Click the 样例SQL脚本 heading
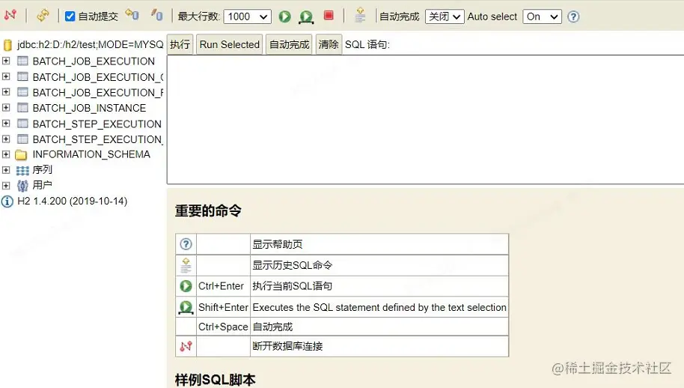Image resolution: width=684 pixels, height=388 pixels. tap(215, 380)
